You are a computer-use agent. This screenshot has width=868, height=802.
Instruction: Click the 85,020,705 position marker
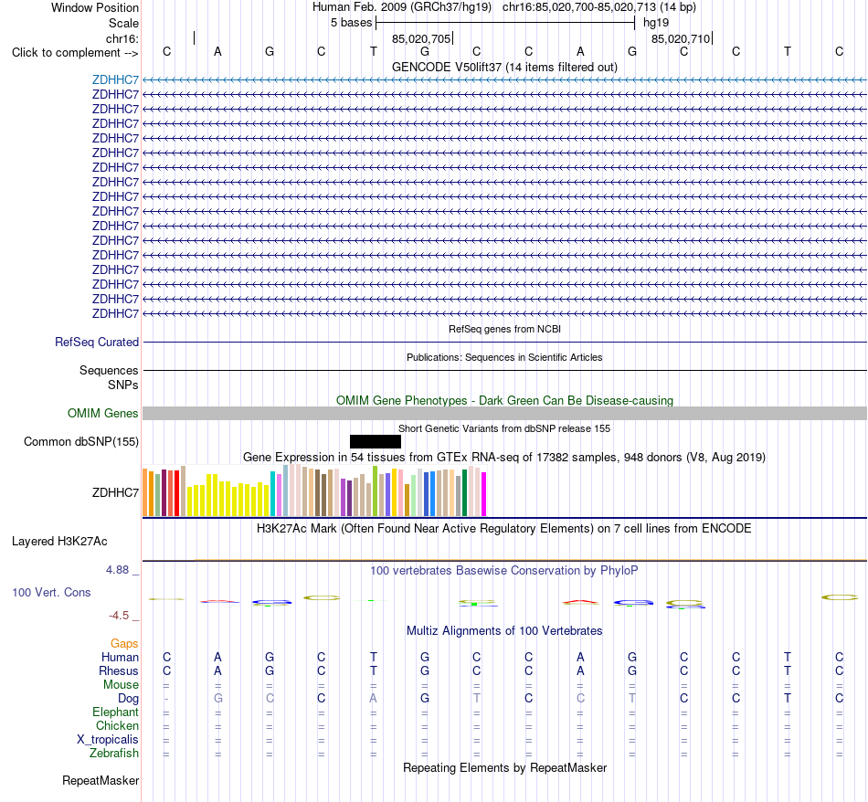(421, 38)
